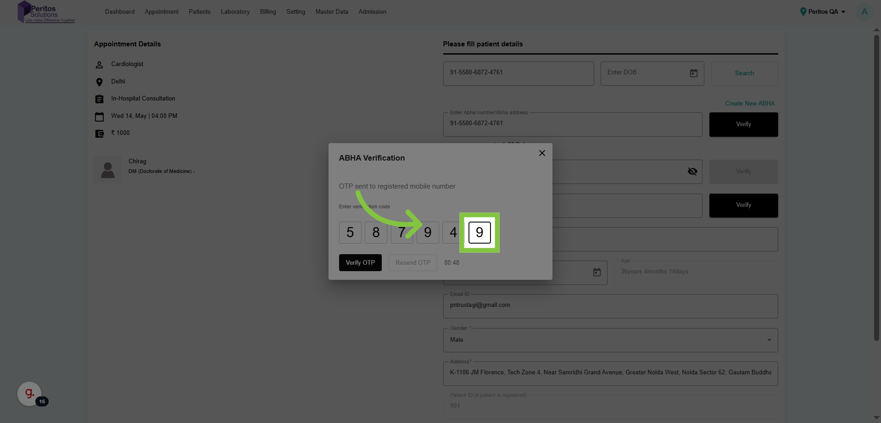Click the first OTP digit box
This screenshot has height=423, width=881.
(x=350, y=233)
